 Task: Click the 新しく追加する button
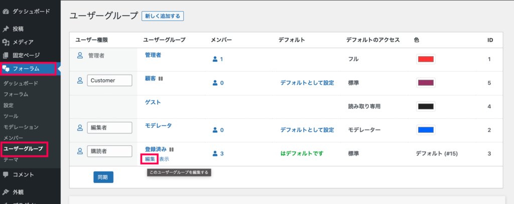point(163,16)
